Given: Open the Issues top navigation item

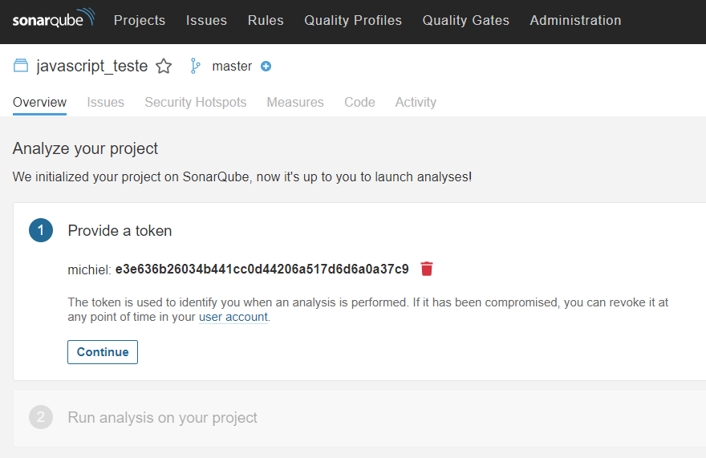Looking at the screenshot, I should click(x=206, y=20).
